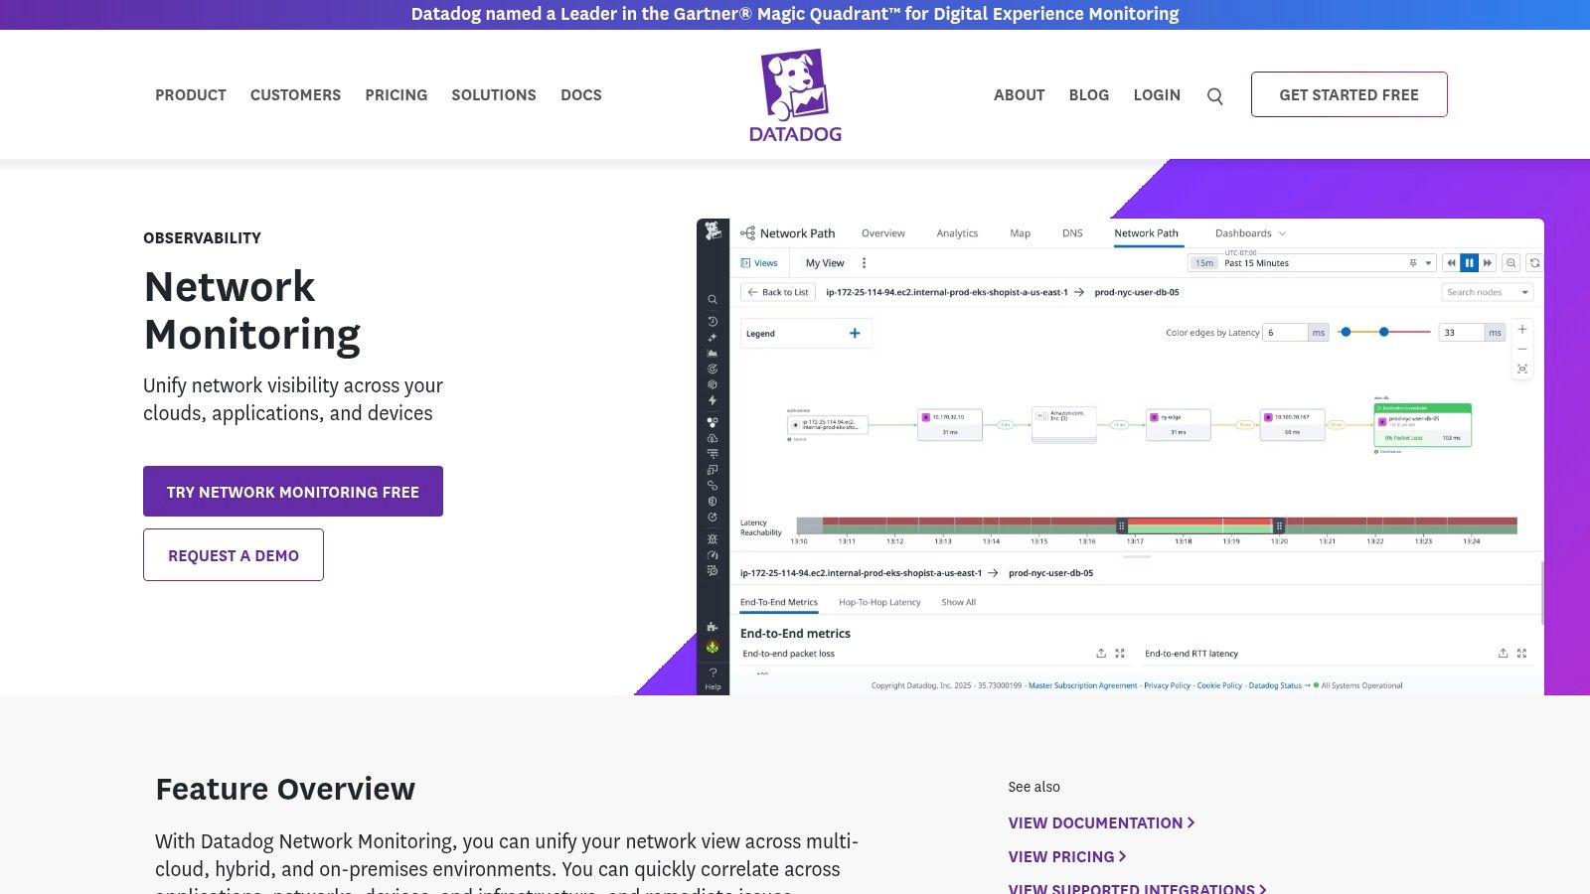1590x894 pixels.
Task: Click TRY NETWORK MONITORING FREE
Action: 292,491
